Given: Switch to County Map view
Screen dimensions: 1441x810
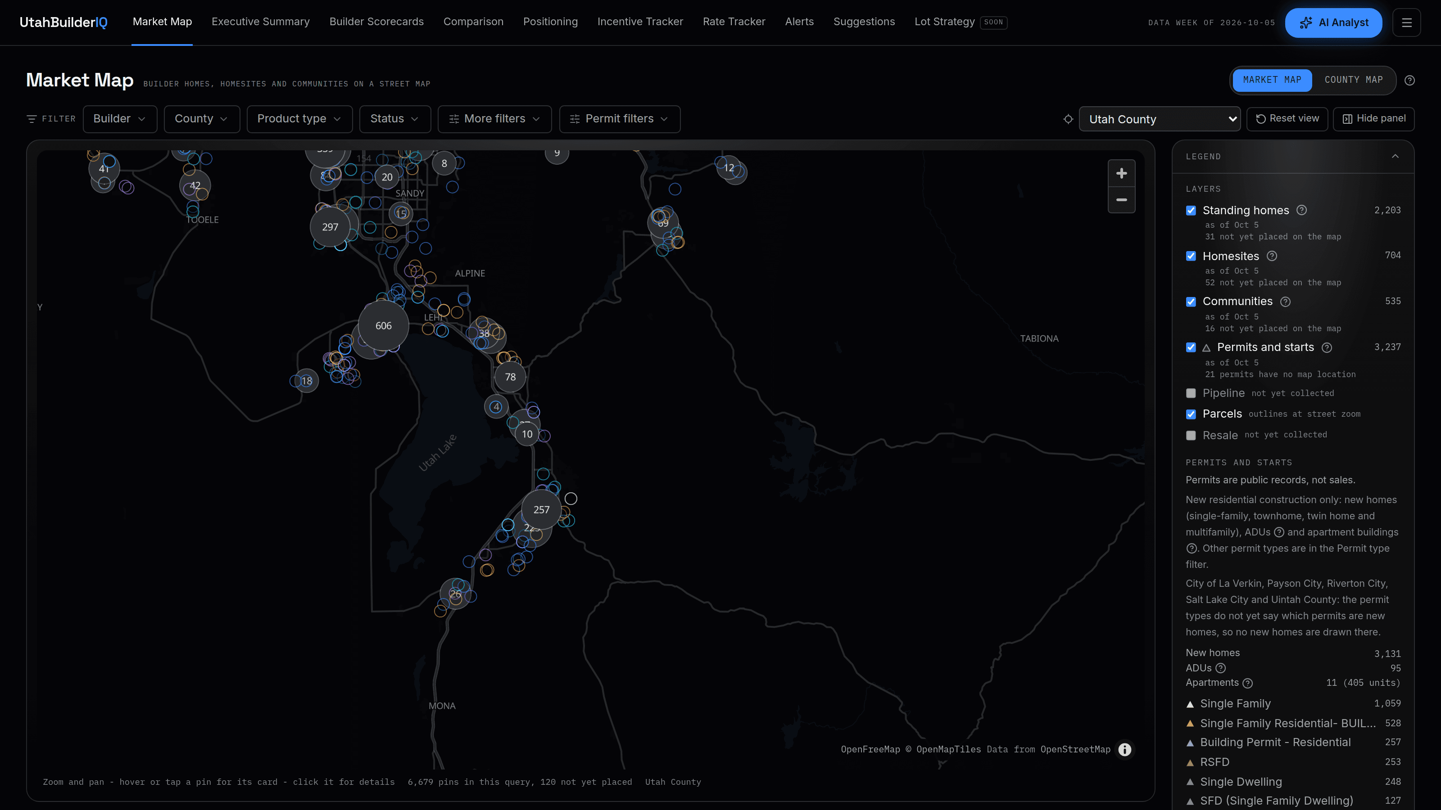Looking at the screenshot, I should 1353,80.
